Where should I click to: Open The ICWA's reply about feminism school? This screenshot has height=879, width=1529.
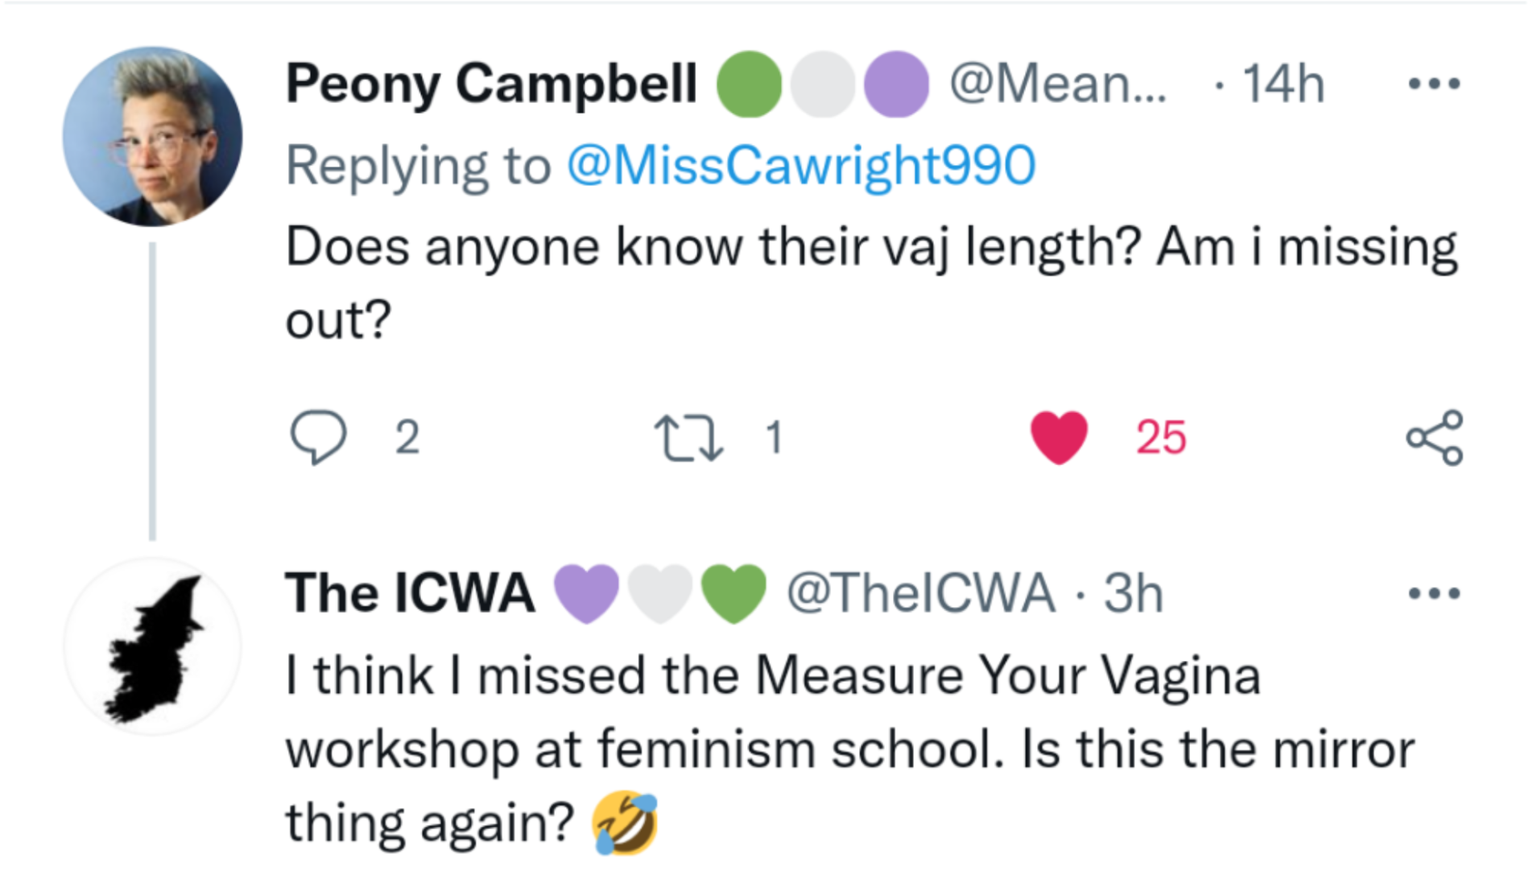pos(849,749)
